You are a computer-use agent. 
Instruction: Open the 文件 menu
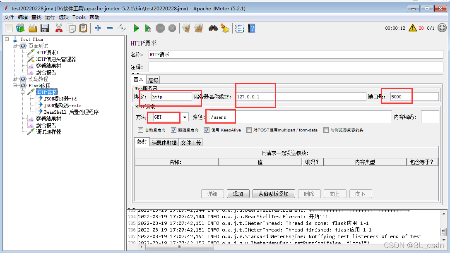point(9,17)
